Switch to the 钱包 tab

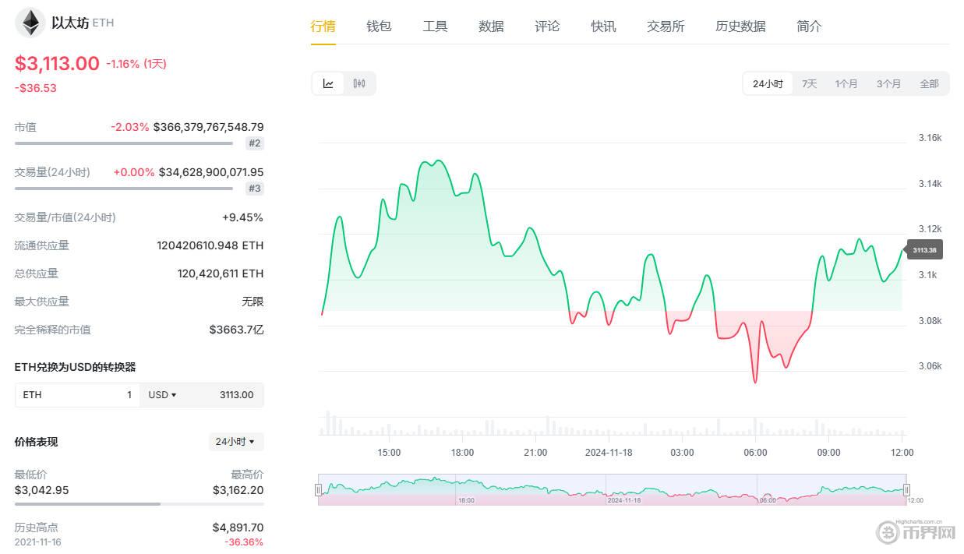(x=379, y=26)
